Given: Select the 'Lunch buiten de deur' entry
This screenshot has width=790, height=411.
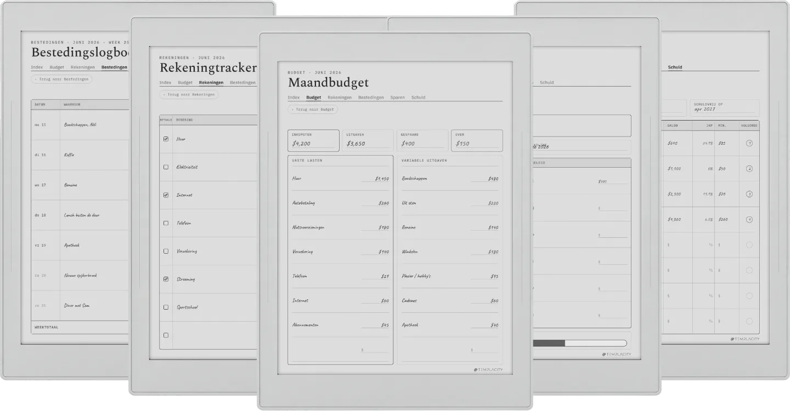Looking at the screenshot, I should (82, 215).
